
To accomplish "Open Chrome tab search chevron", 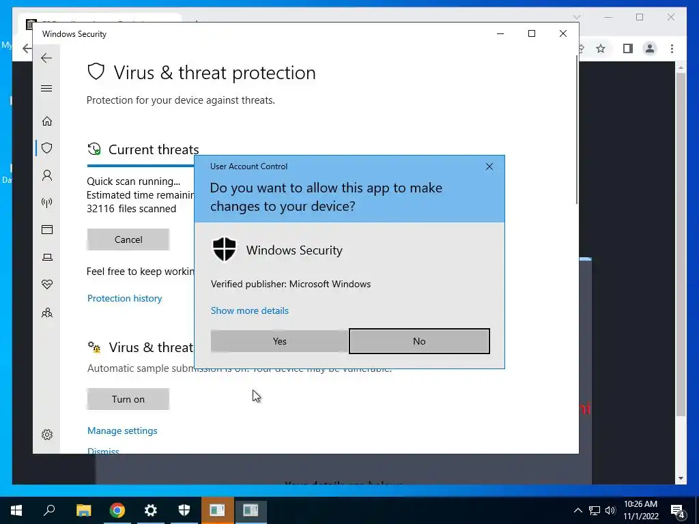I will click(x=576, y=17).
